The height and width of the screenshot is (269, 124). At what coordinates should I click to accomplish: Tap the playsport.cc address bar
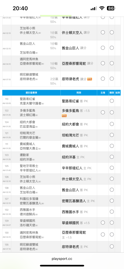[x=62, y=259]
